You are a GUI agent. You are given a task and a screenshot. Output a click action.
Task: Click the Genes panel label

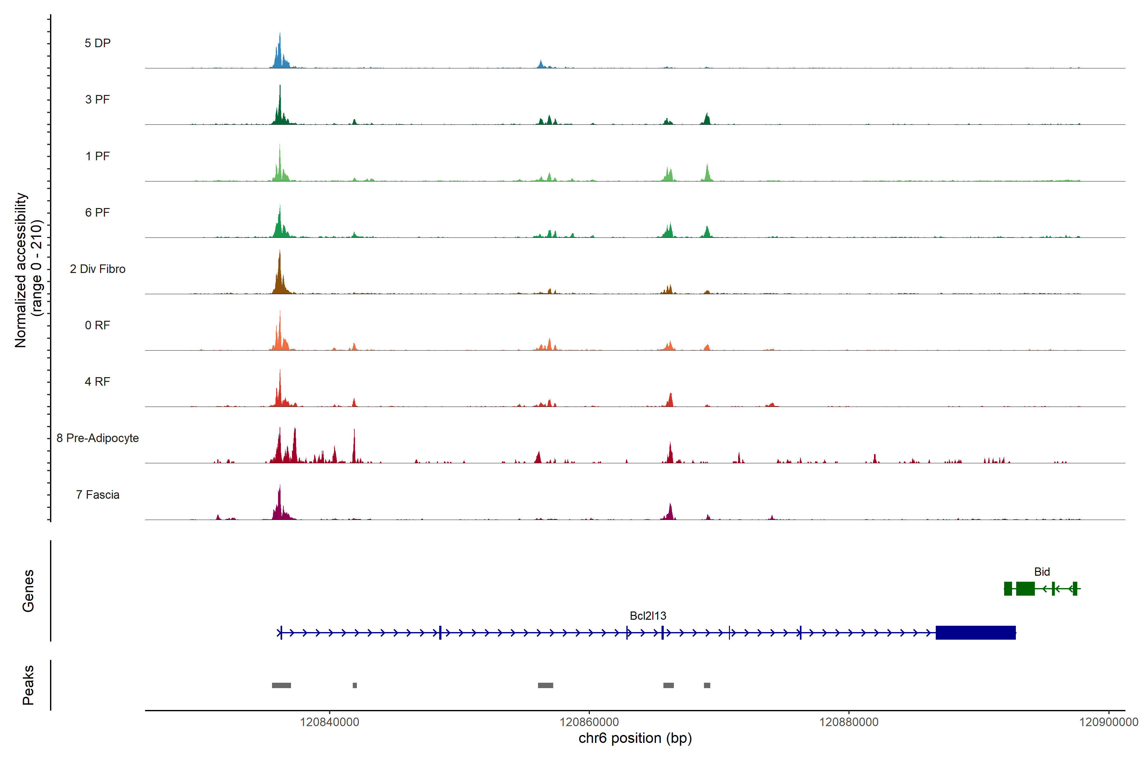click(28, 591)
